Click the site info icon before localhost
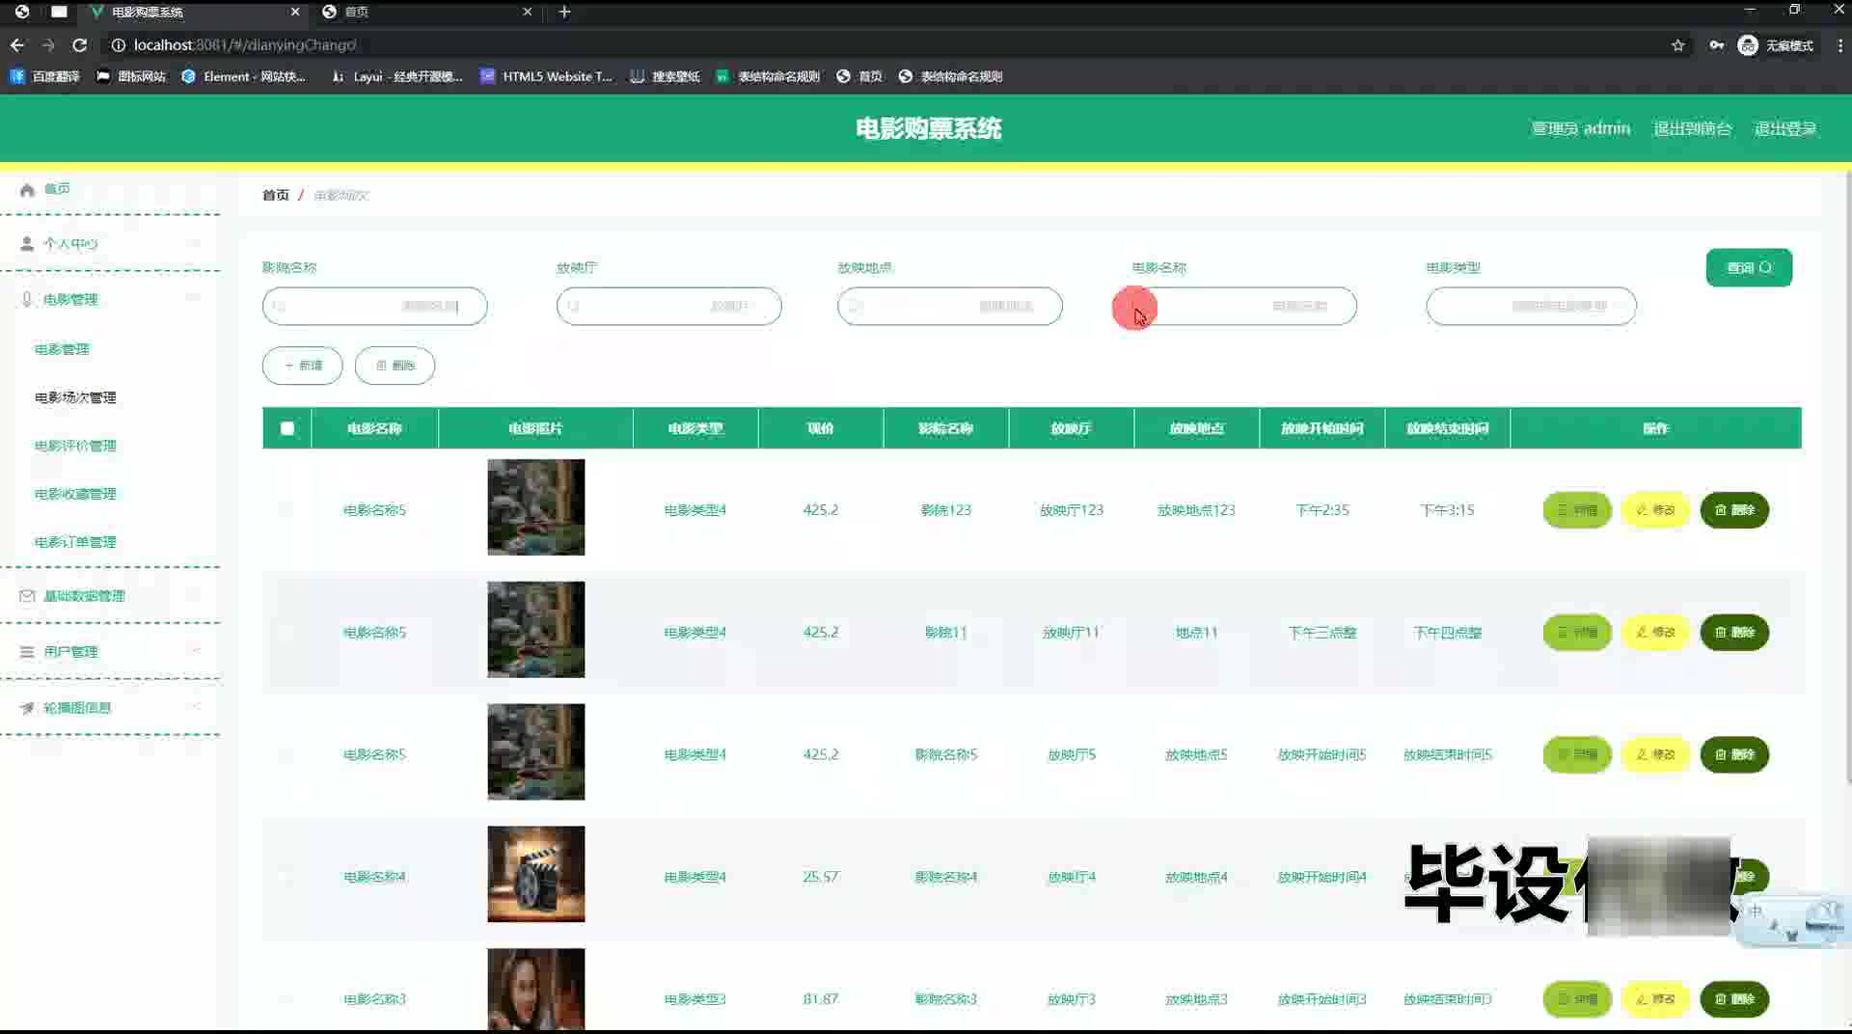Image resolution: width=1852 pixels, height=1034 pixels. pyautogui.click(x=118, y=45)
